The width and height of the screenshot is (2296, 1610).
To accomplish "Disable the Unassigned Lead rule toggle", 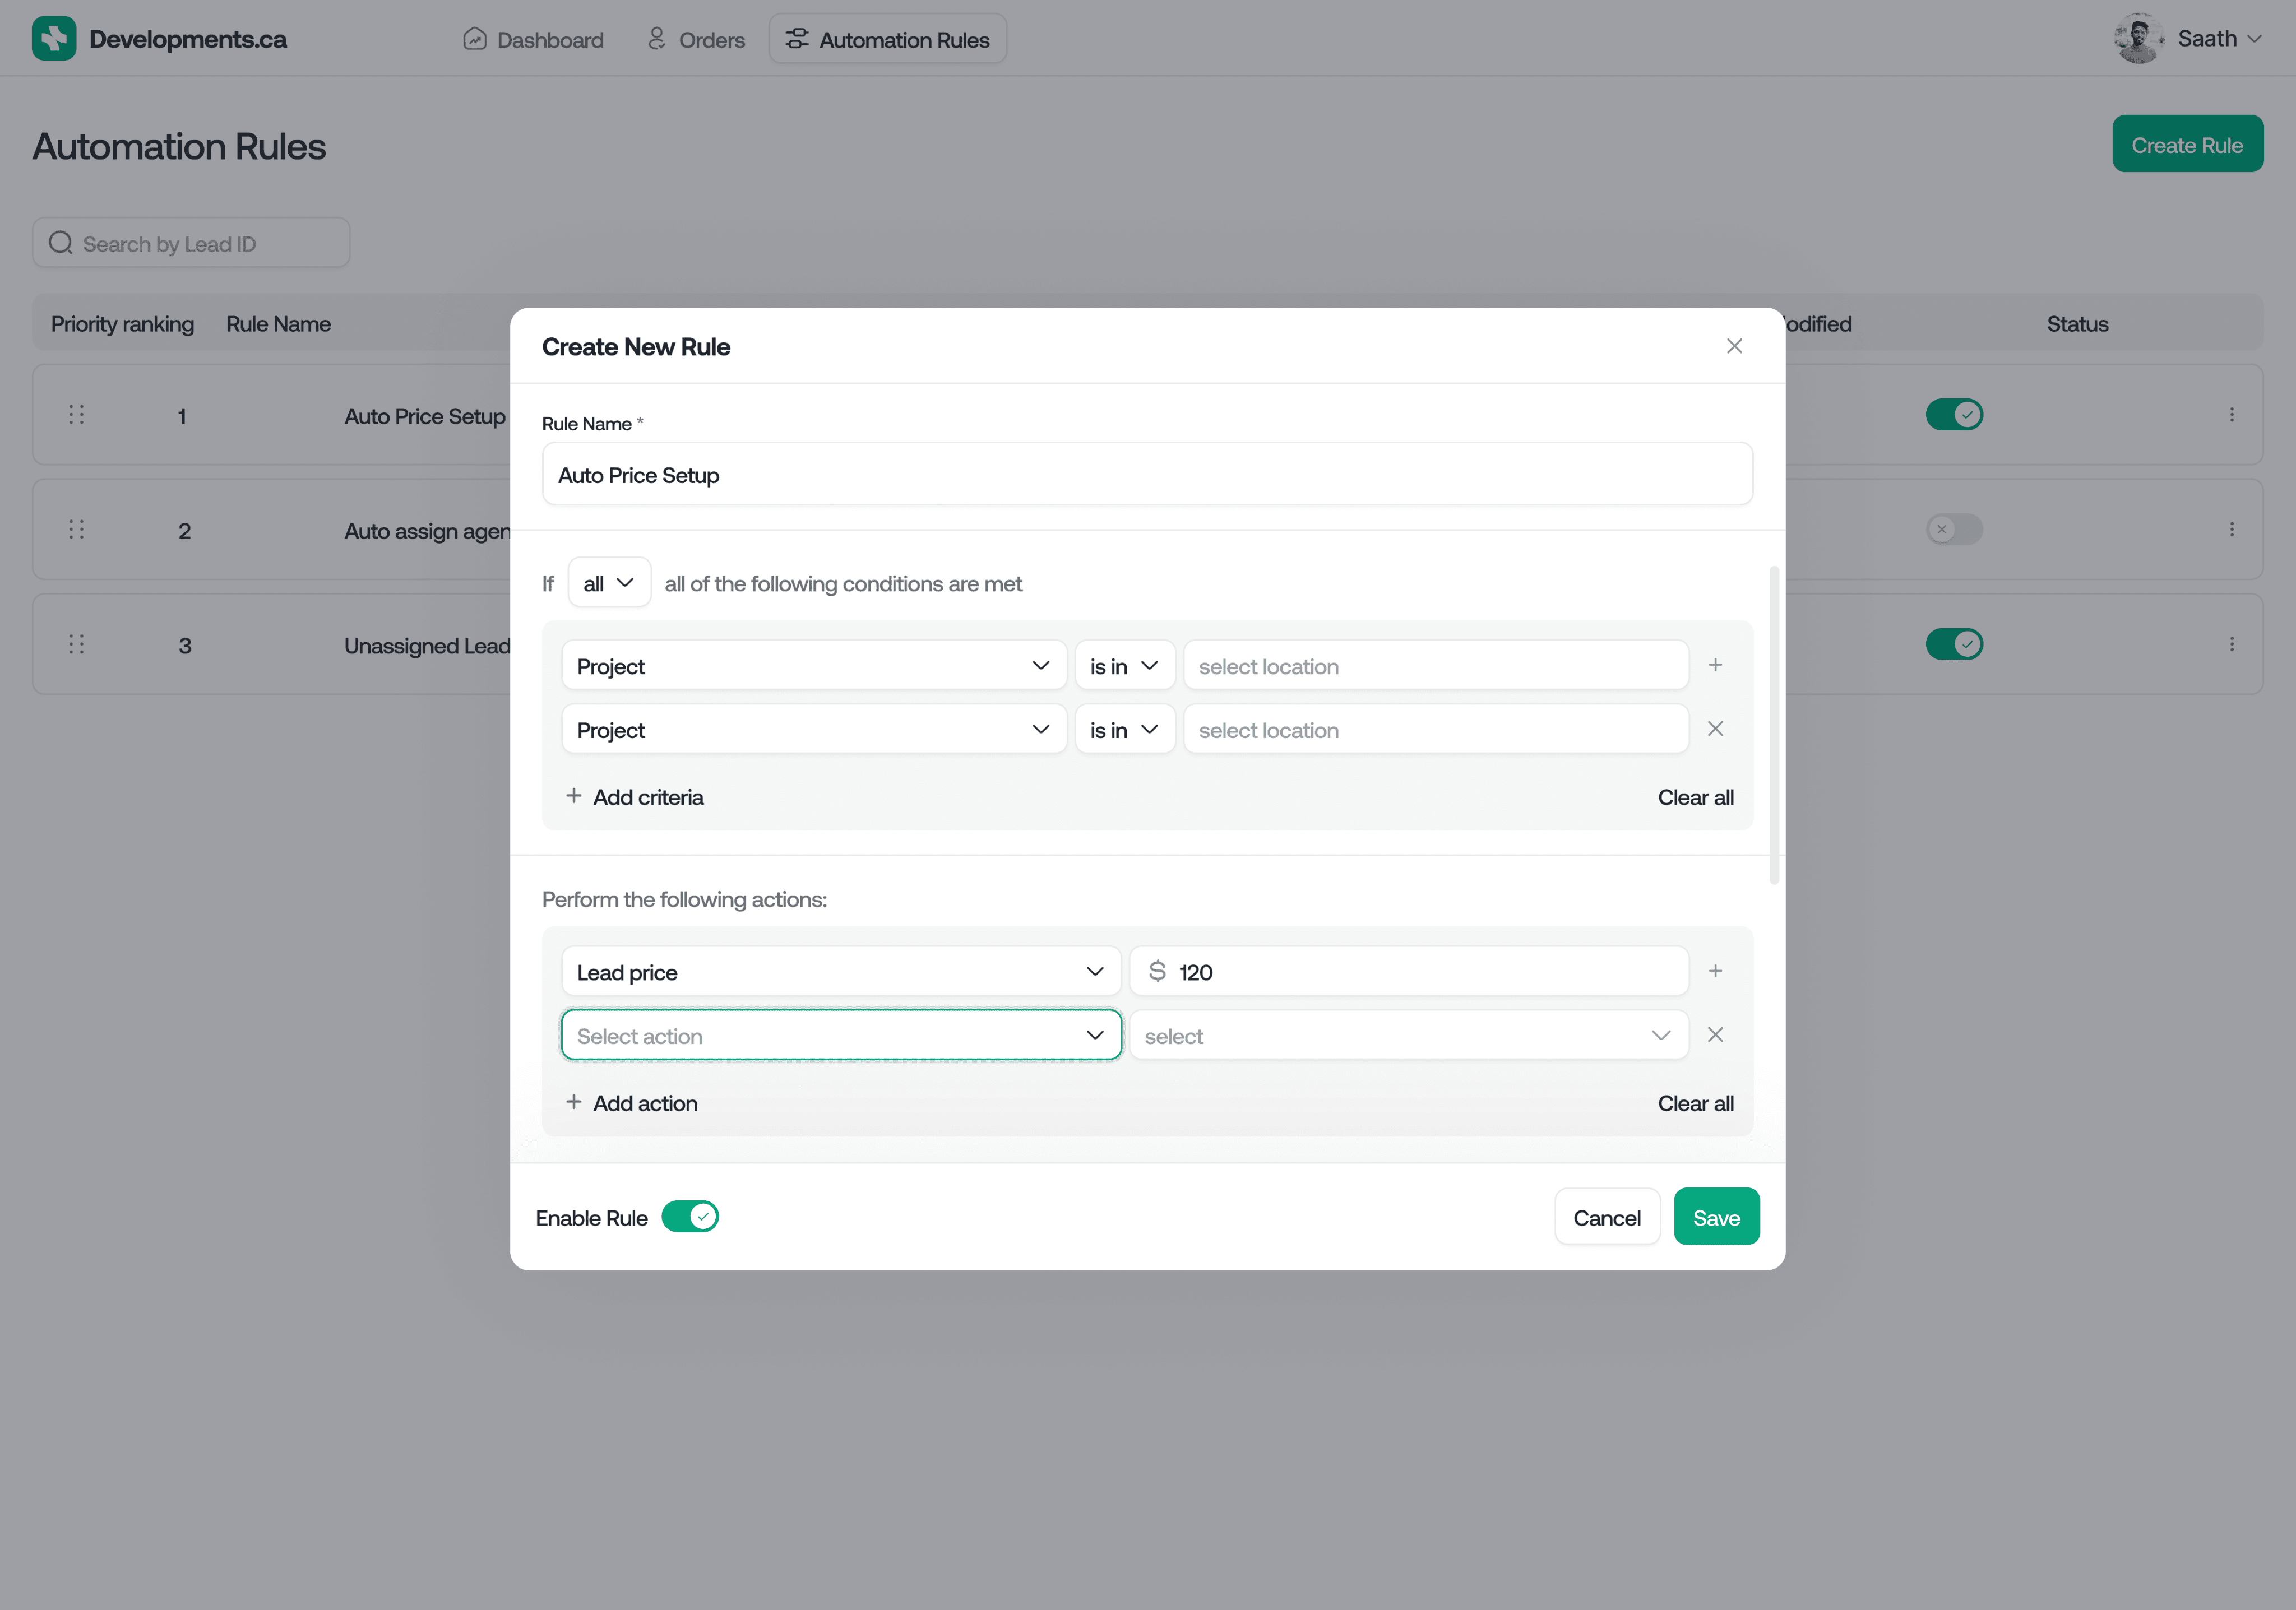I will pyautogui.click(x=1953, y=644).
